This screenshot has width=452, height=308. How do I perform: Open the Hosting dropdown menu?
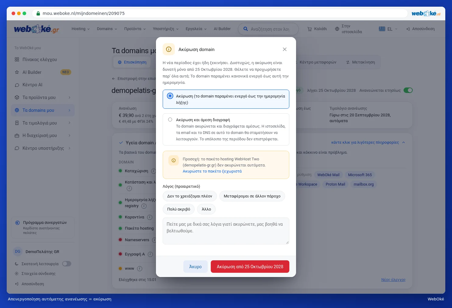tap(81, 29)
